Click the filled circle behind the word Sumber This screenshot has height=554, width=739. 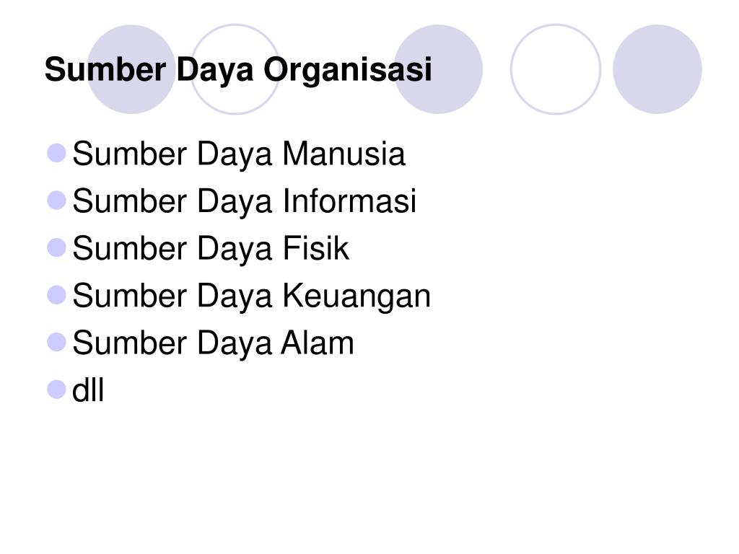[x=131, y=69]
